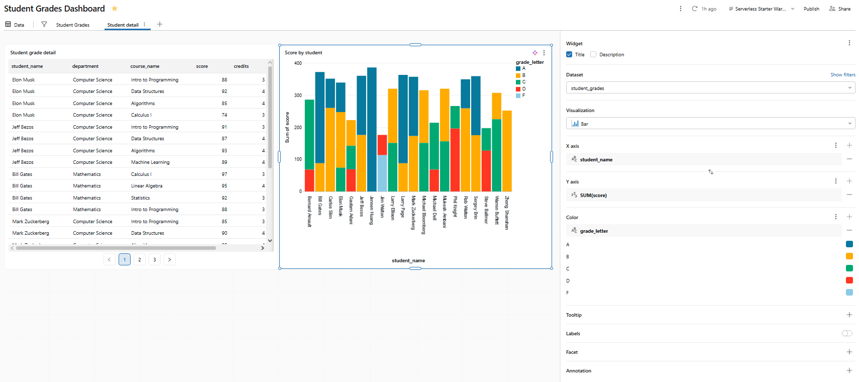Toggle the Labels switch

click(847, 333)
